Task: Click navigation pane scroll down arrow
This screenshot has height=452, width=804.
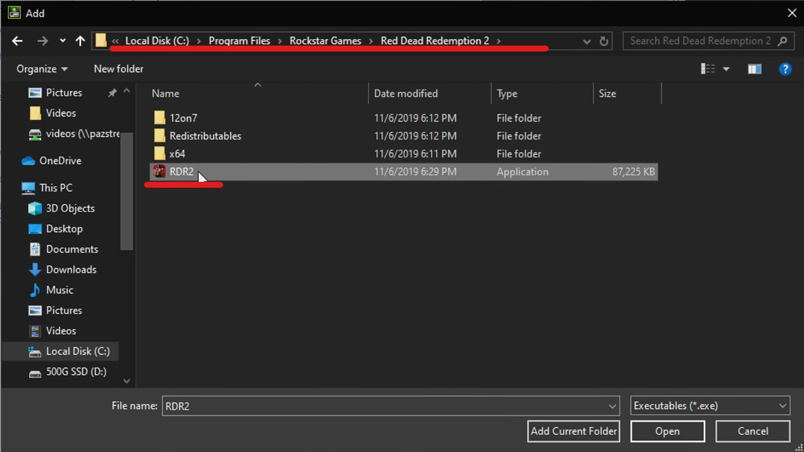Action: [126, 381]
